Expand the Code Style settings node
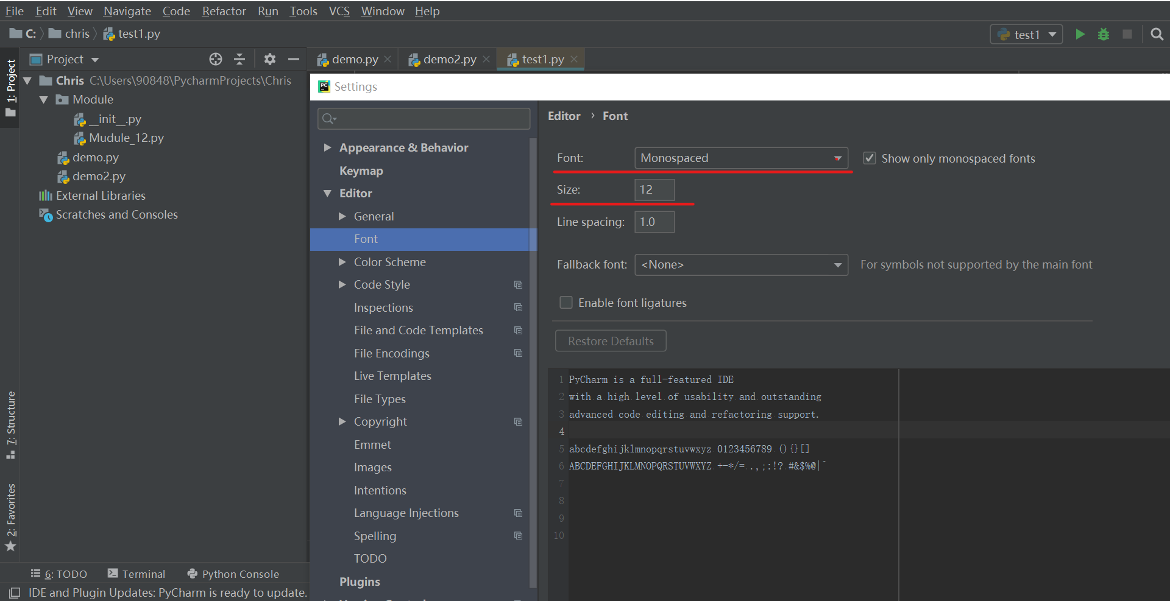1170x601 pixels. point(342,284)
